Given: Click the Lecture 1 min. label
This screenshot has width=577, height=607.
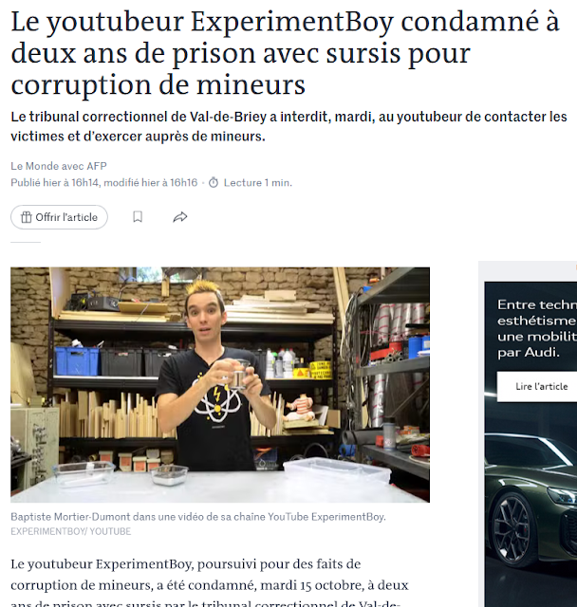Looking at the screenshot, I should [x=258, y=182].
